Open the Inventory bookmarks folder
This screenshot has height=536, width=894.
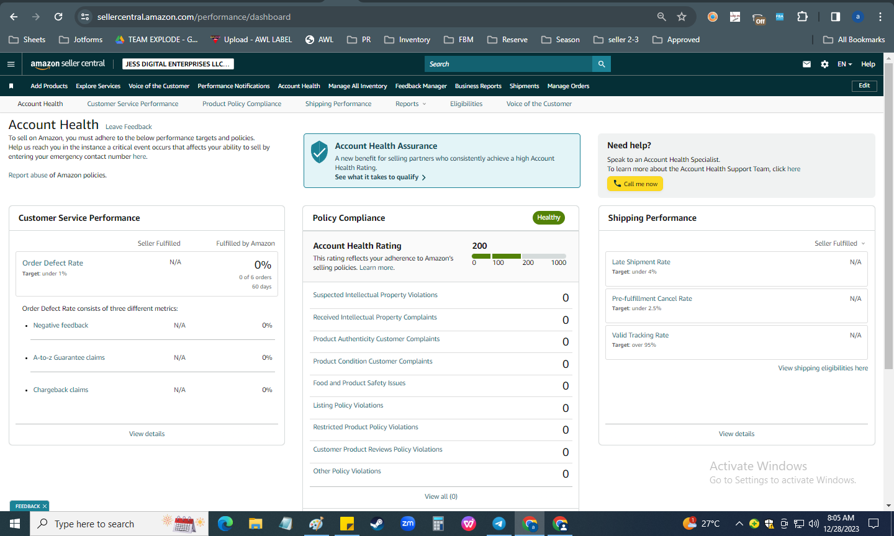tap(407, 40)
